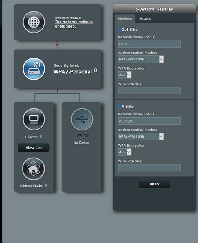
Task: Click the 2.4 GHz section heading
Action: click(x=129, y=30)
